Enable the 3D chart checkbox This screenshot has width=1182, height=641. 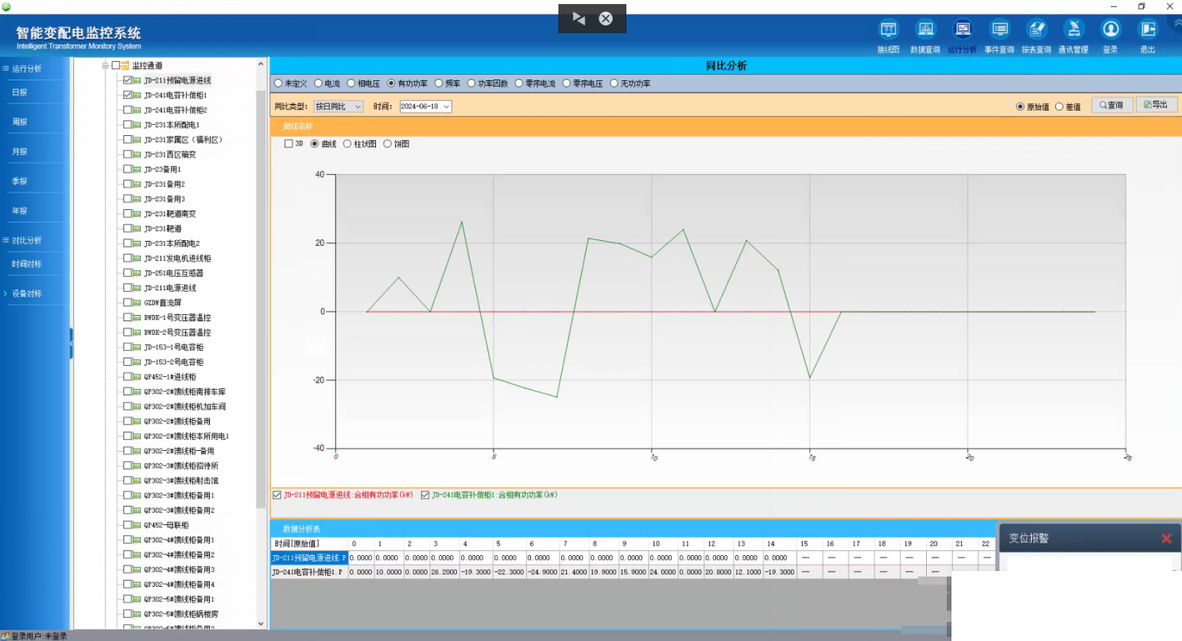289,144
